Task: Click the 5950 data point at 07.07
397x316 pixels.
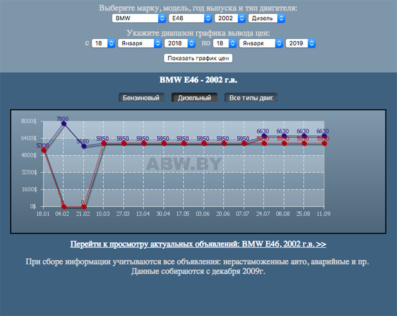Action: [244, 143]
